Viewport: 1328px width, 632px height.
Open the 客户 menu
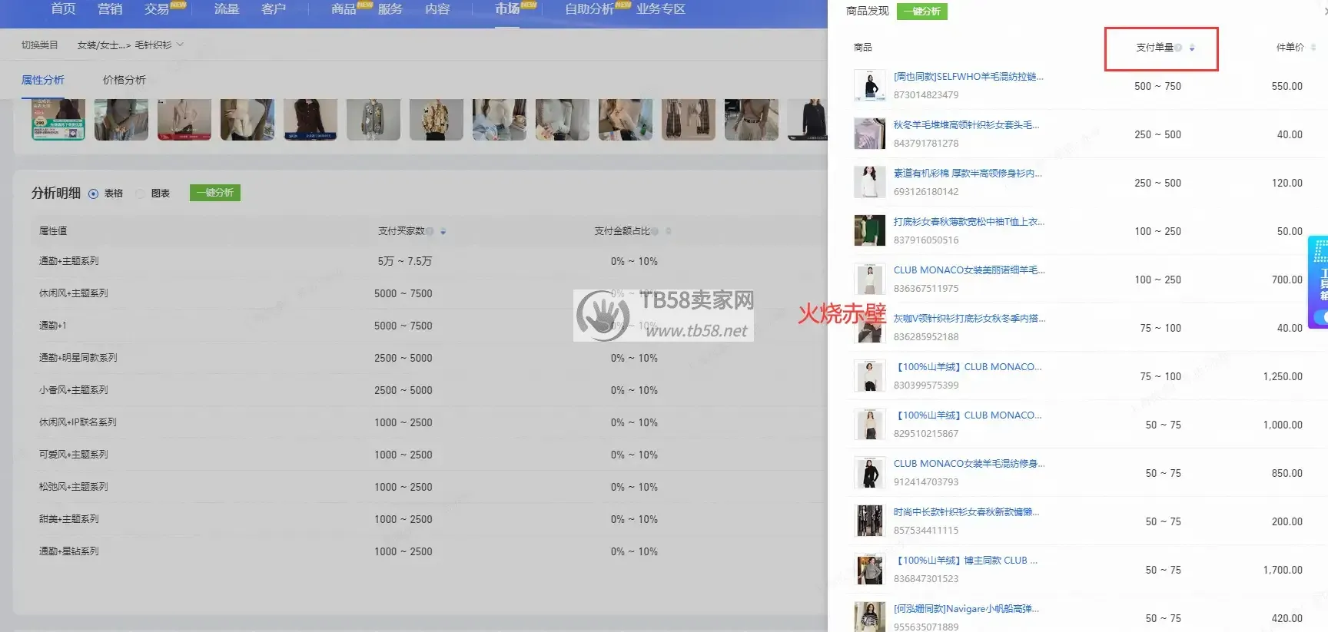274,9
